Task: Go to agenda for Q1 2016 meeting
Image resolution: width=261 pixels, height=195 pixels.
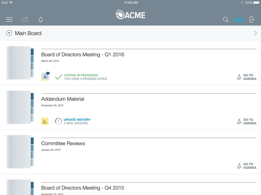Action: pos(246,77)
